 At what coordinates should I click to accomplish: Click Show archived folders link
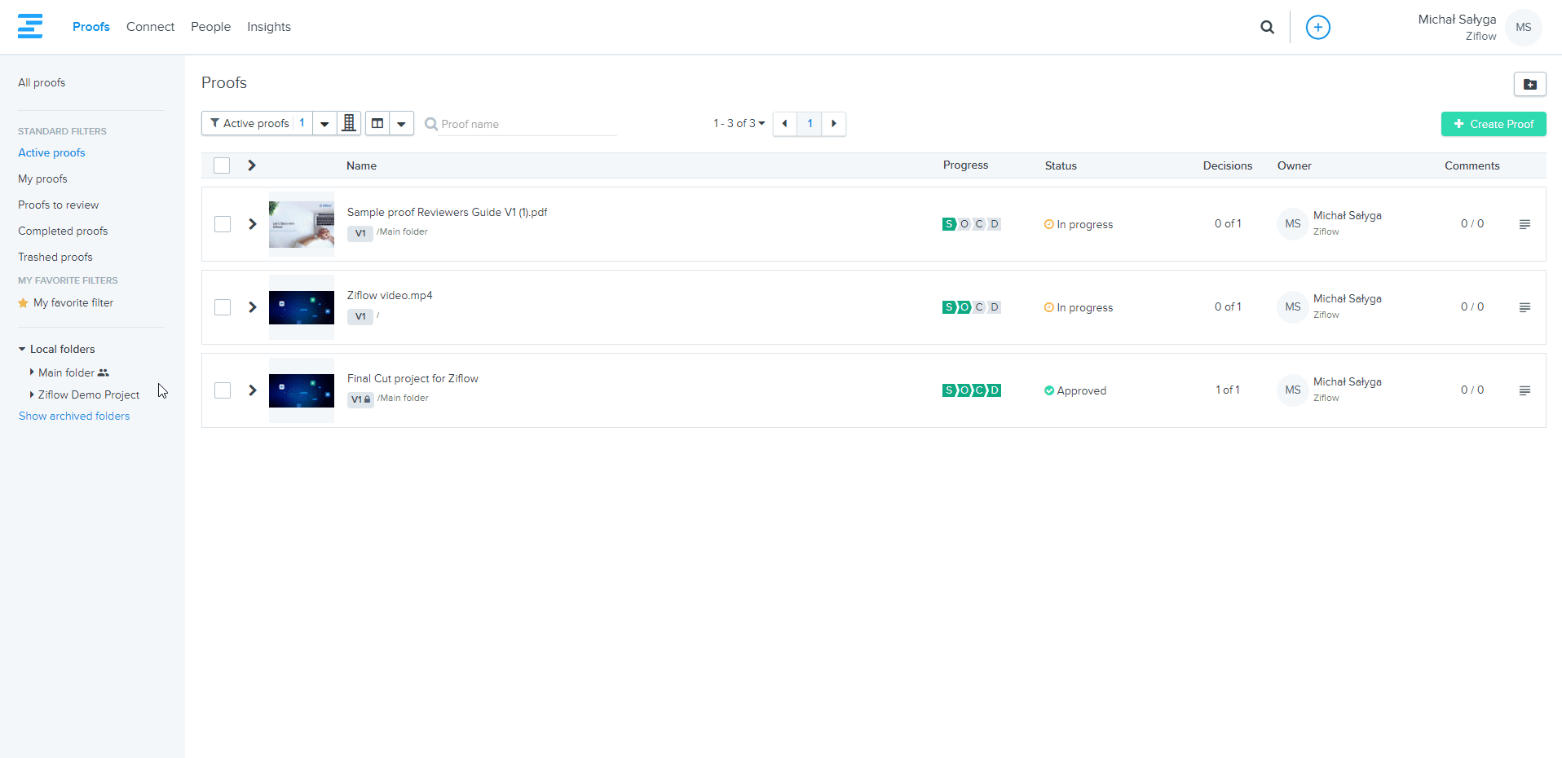click(x=74, y=416)
